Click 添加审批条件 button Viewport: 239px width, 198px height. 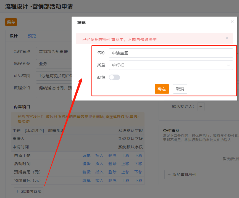click(182, 175)
